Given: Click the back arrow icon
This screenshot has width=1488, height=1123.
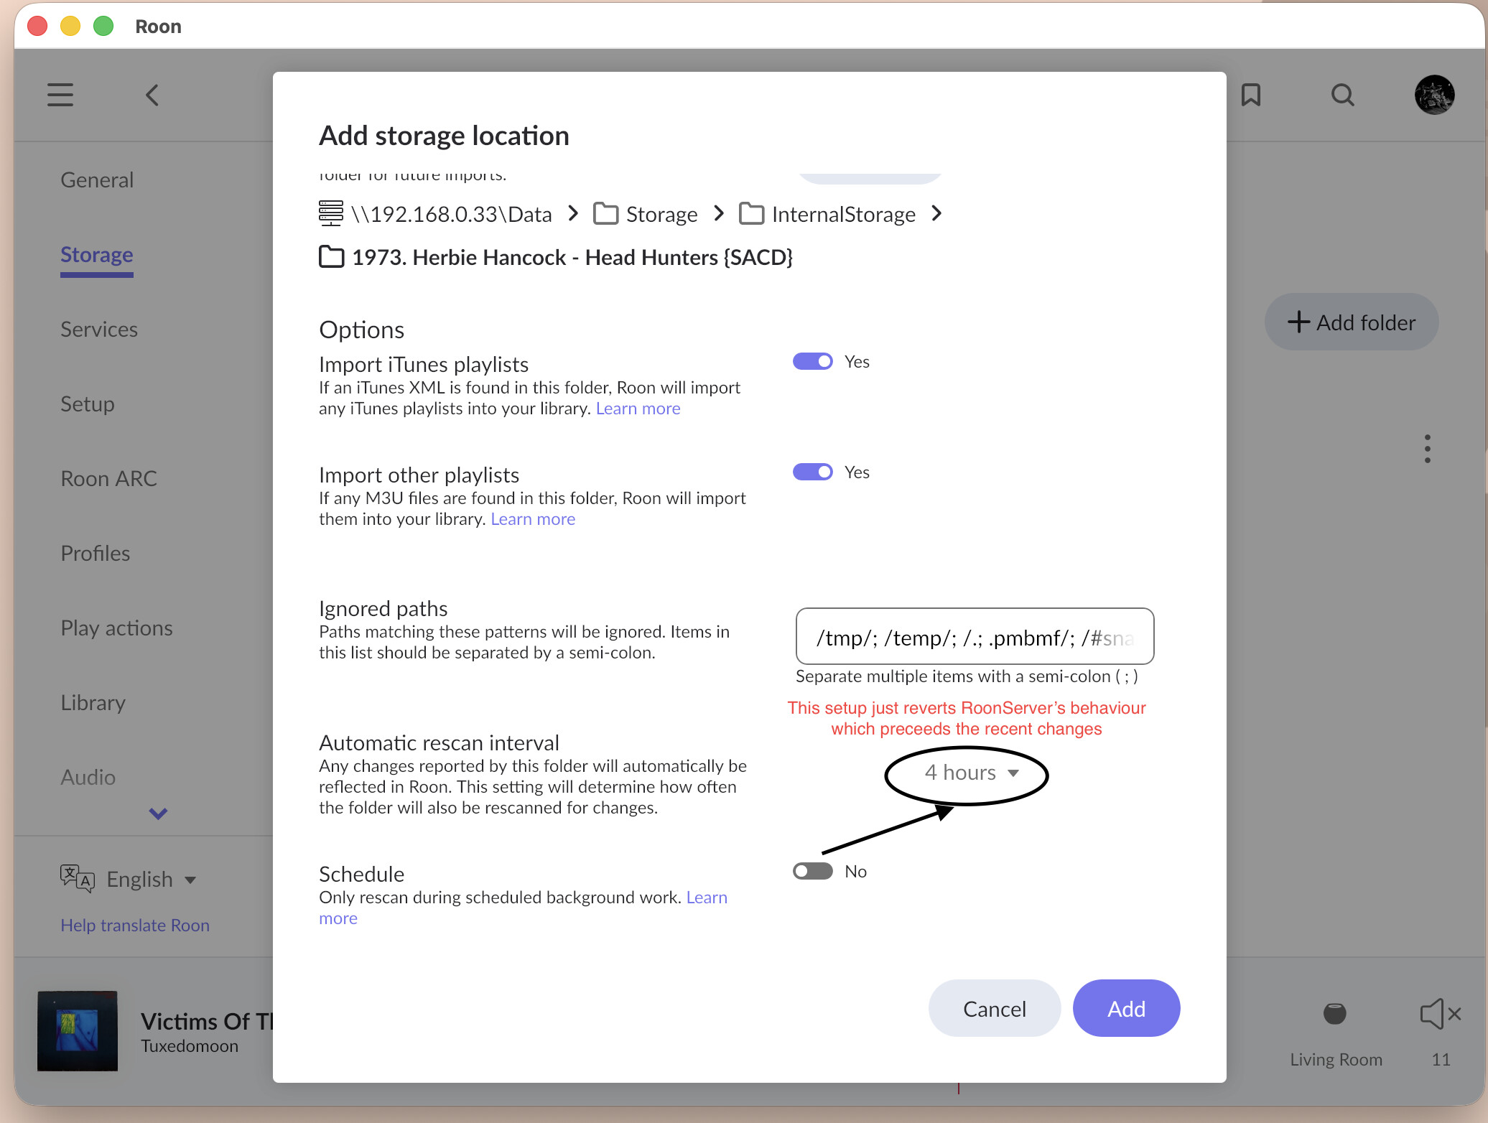Looking at the screenshot, I should [x=152, y=95].
